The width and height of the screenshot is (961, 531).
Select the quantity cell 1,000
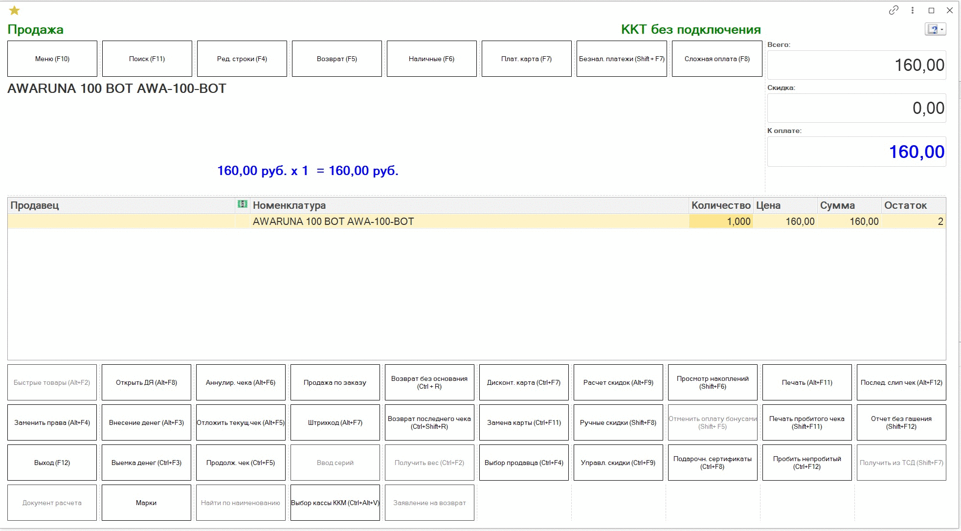(x=721, y=221)
